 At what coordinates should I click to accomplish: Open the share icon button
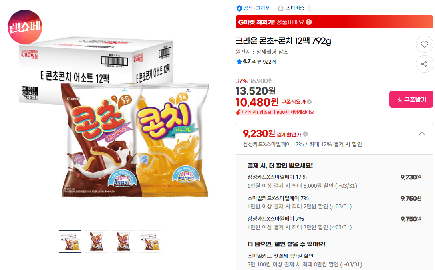point(424,64)
